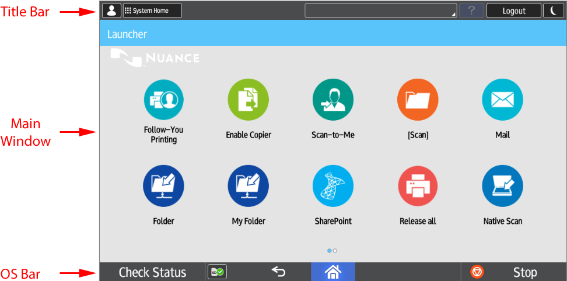Launch the Enable Copier icon
This screenshot has height=281, width=567.
point(248,100)
